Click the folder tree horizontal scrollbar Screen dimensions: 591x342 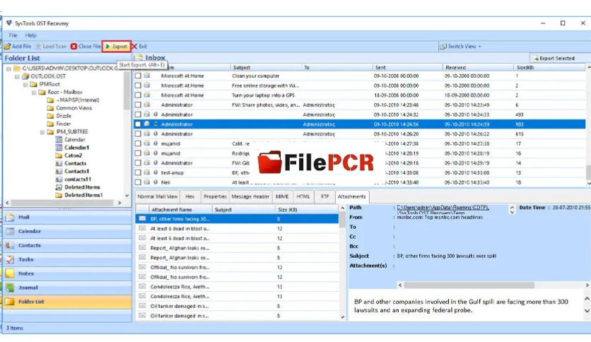click(x=64, y=203)
